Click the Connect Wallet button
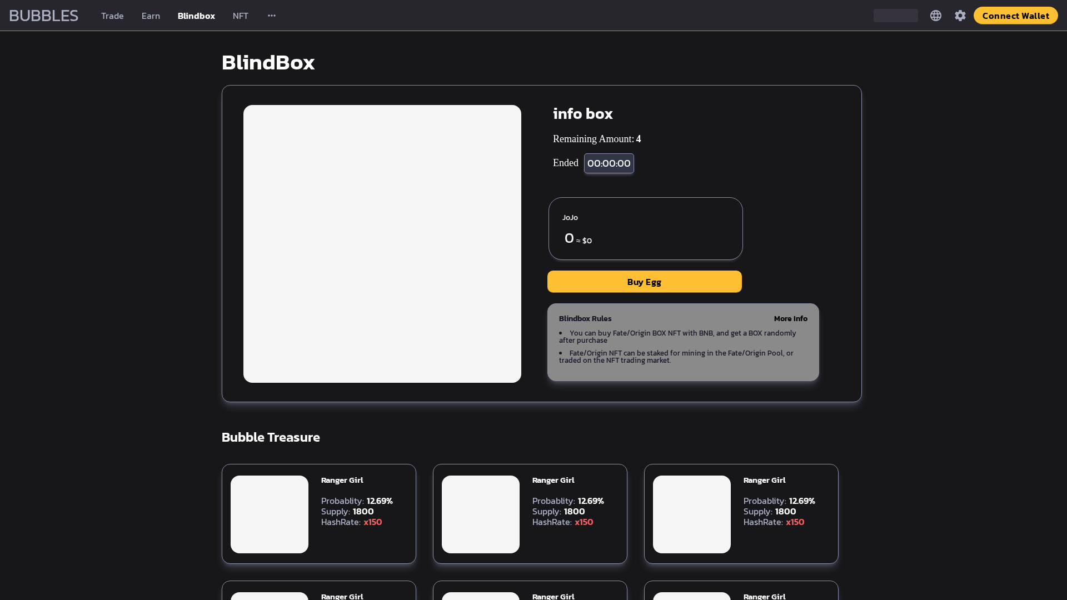The width and height of the screenshot is (1067, 600). click(1015, 16)
